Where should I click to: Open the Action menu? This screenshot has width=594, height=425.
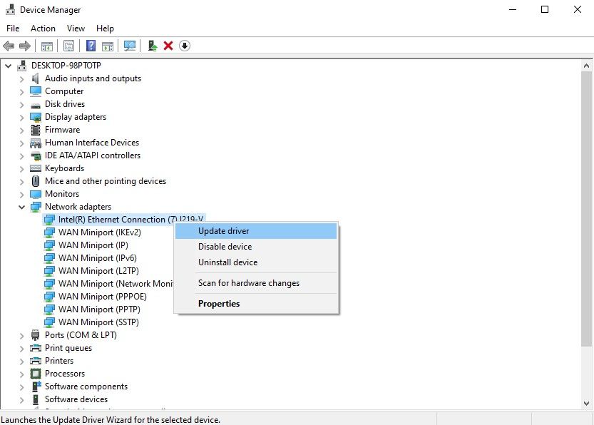(43, 28)
